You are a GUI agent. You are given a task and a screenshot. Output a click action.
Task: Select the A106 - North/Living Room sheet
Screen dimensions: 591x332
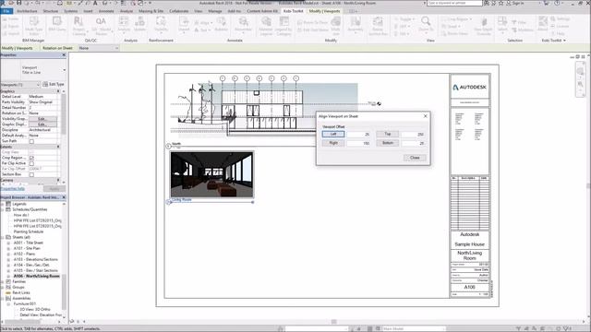(x=37, y=277)
